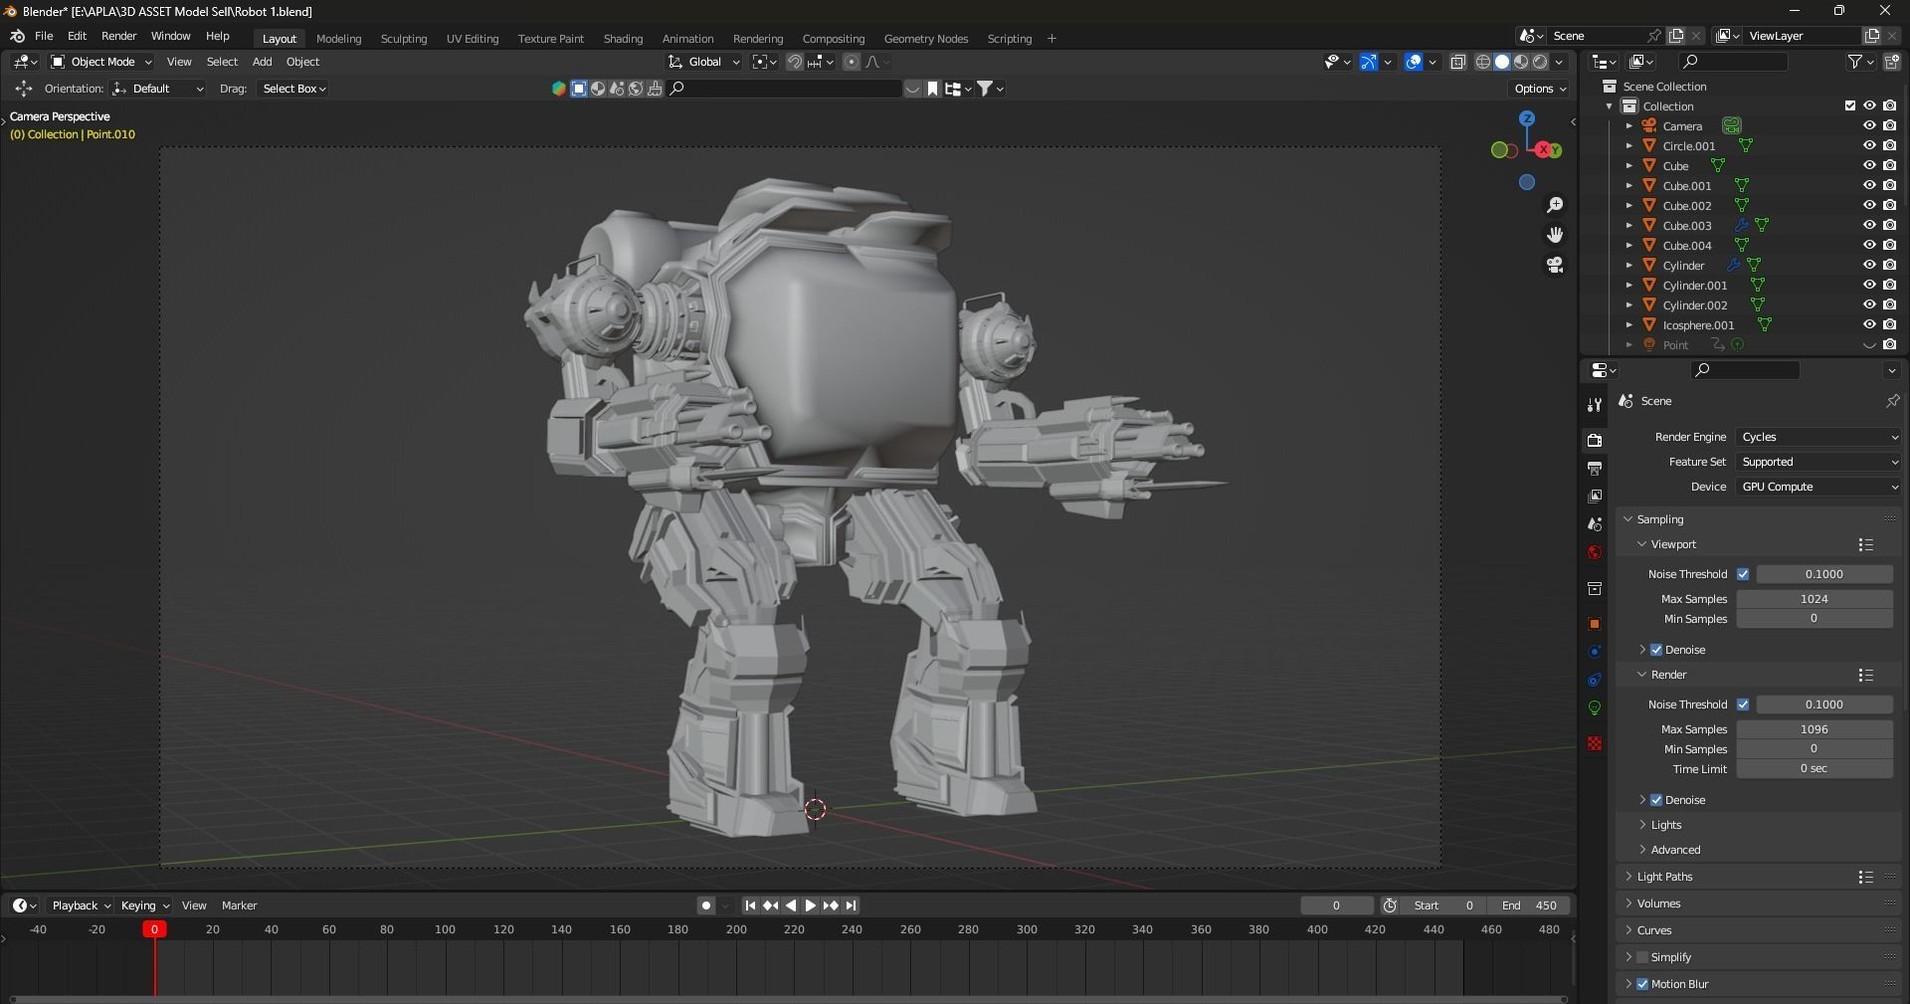Open the Physics properties tab icon
The image size is (1910, 1004).
[1595, 652]
